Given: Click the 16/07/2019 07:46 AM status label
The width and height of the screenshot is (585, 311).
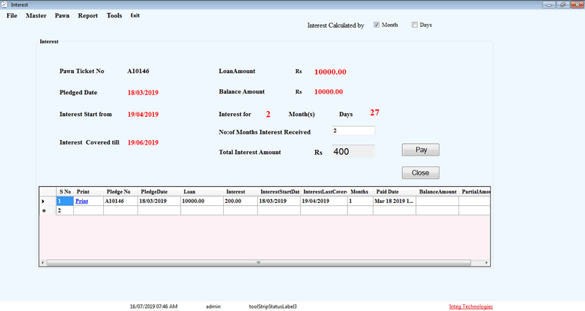Looking at the screenshot, I should point(154,307).
